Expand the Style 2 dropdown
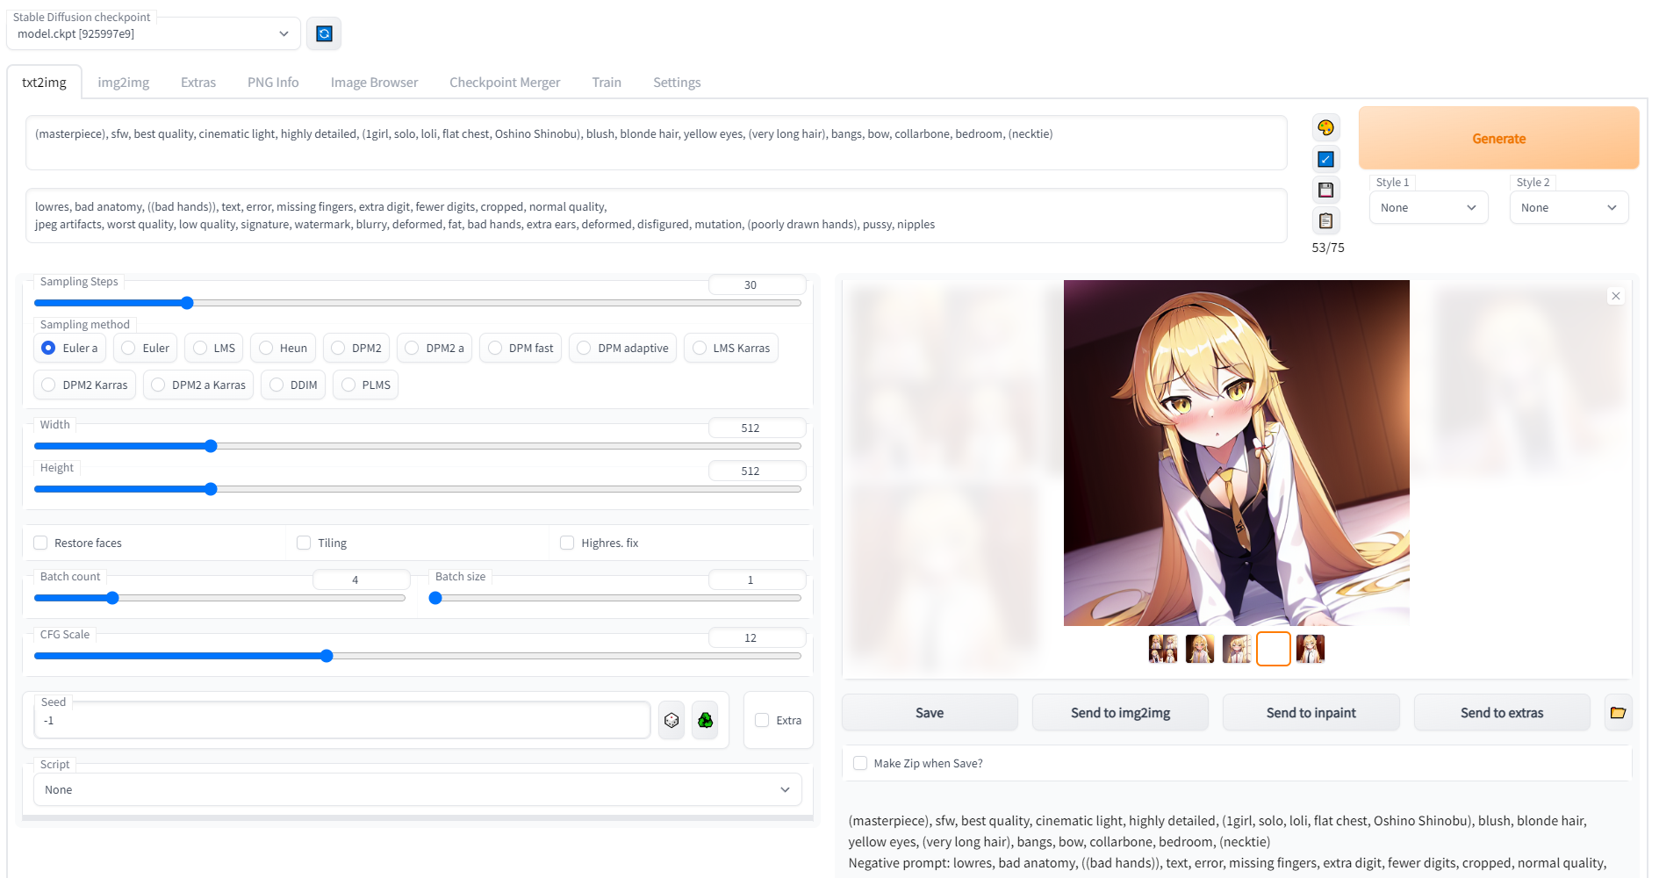This screenshot has height=878, width=1659. [x=1569, y=207]
